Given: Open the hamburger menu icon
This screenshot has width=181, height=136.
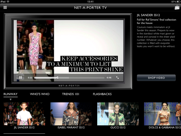Looking at the screenshot, I should click(5, 8).
